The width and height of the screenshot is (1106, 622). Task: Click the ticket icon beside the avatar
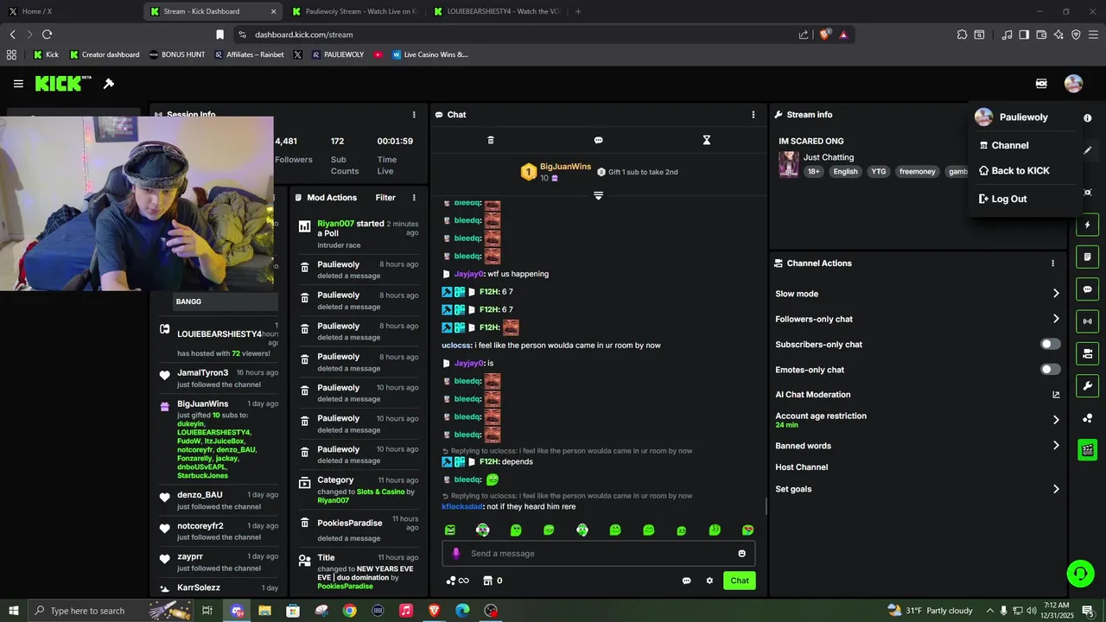point(1041,84)
